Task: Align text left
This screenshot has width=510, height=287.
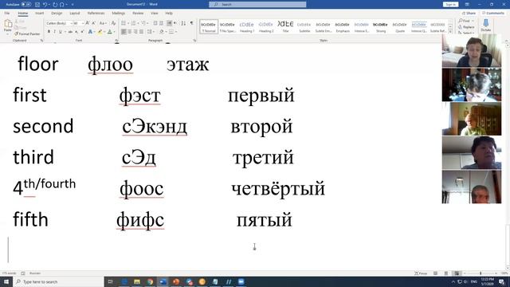Action: click(x=124, y=32)
